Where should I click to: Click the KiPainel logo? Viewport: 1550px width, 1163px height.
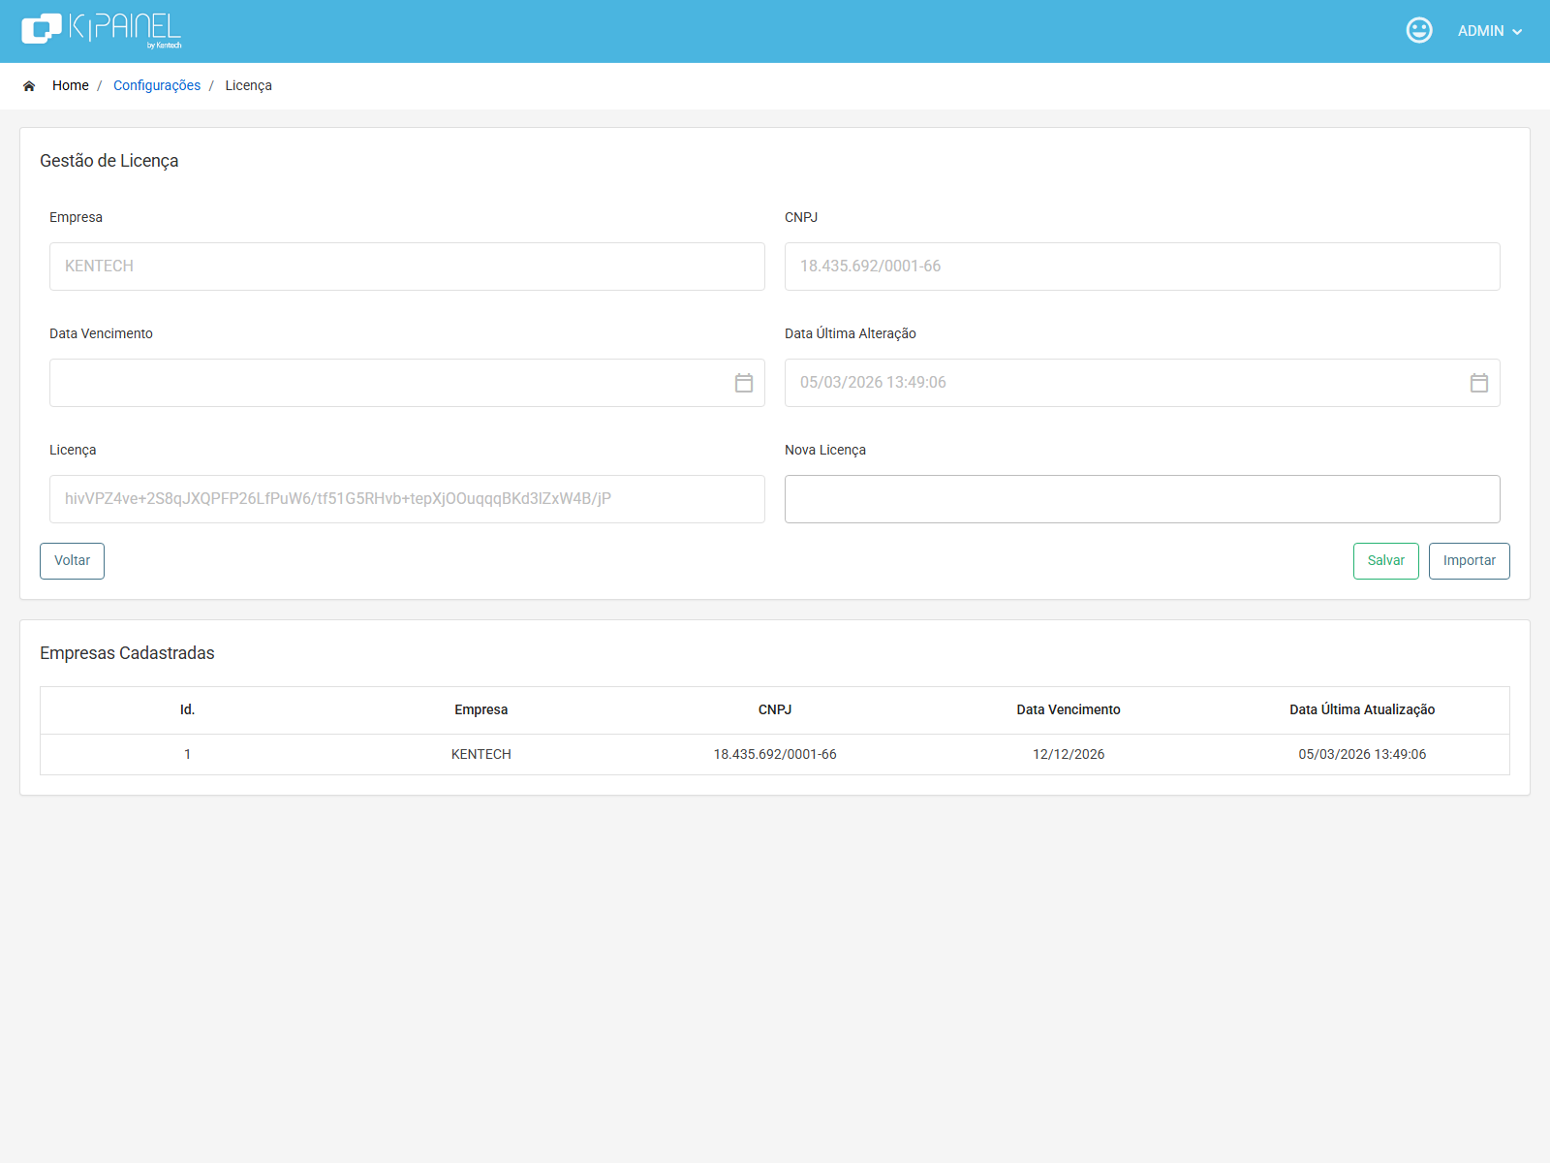102,30
